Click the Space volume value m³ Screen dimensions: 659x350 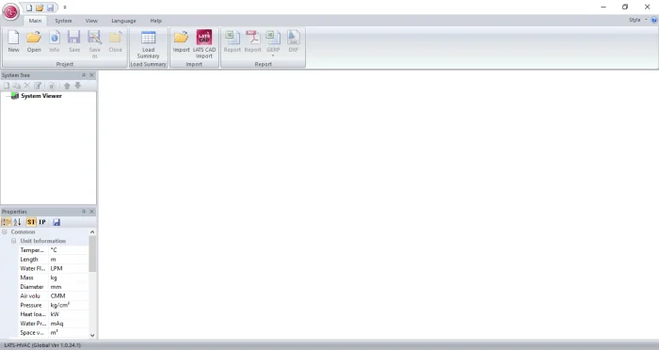point(69,332)
